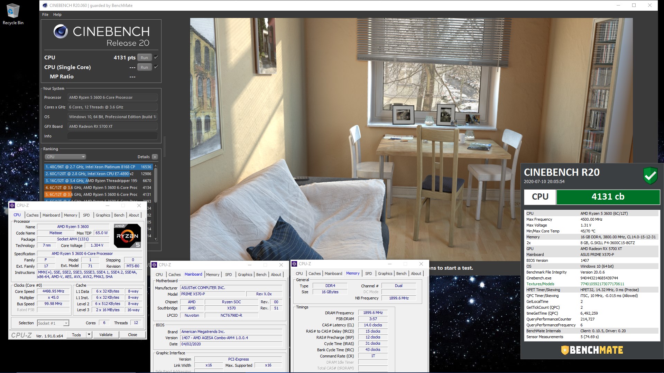
Task: Select ranking row Intel Xeon CPU E7-4890 v2
Action: tap(98, 174)
